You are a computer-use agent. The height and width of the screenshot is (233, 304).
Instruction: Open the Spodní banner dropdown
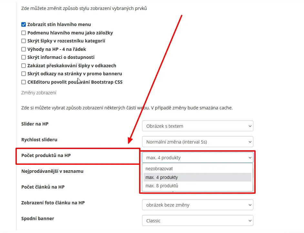[198, 221]
